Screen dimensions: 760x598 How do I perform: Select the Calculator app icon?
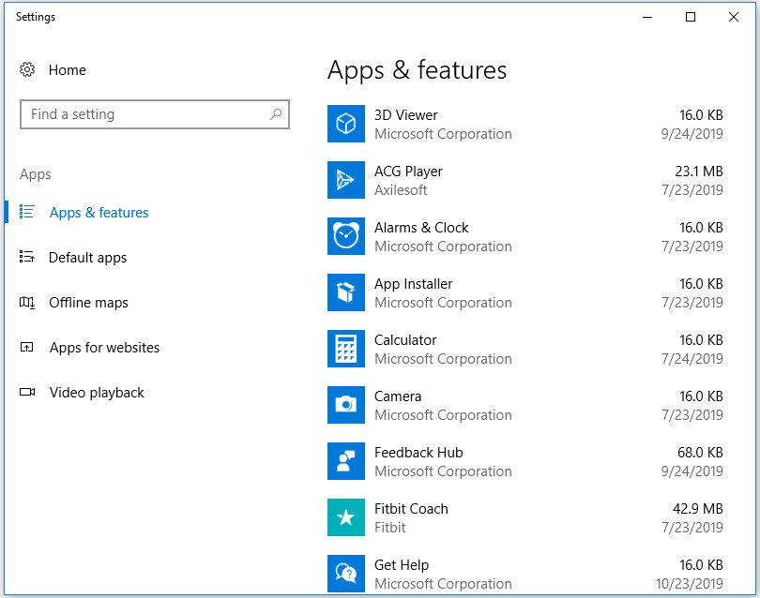click(346, 348)
